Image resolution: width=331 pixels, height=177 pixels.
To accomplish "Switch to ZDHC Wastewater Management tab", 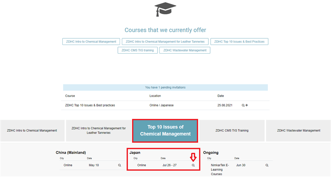I will pos(298,131).
